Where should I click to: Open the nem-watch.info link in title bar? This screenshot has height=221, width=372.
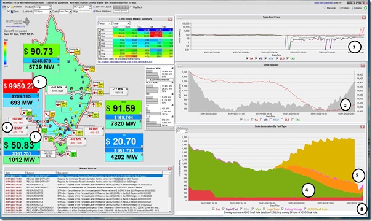tap(323, 3)
